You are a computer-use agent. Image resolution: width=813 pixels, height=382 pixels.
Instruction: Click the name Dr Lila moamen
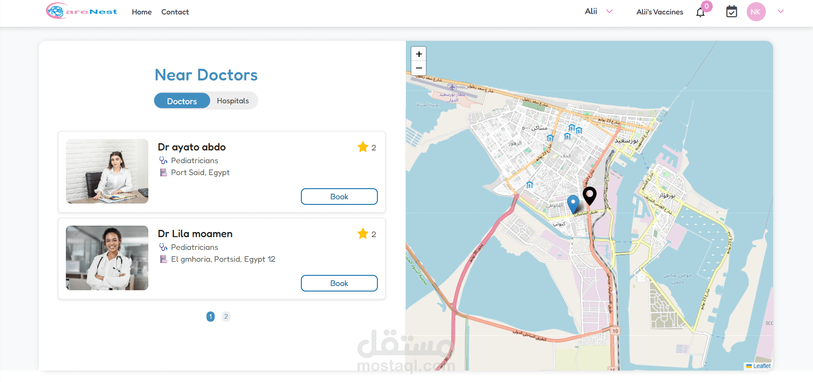point(195,234)
